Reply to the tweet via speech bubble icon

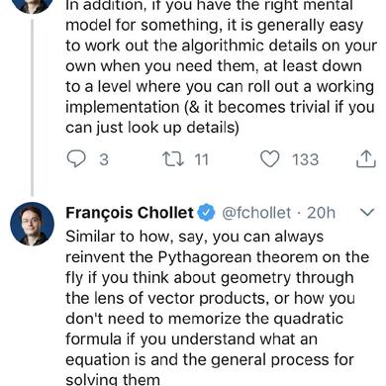(x=76, y=158)
